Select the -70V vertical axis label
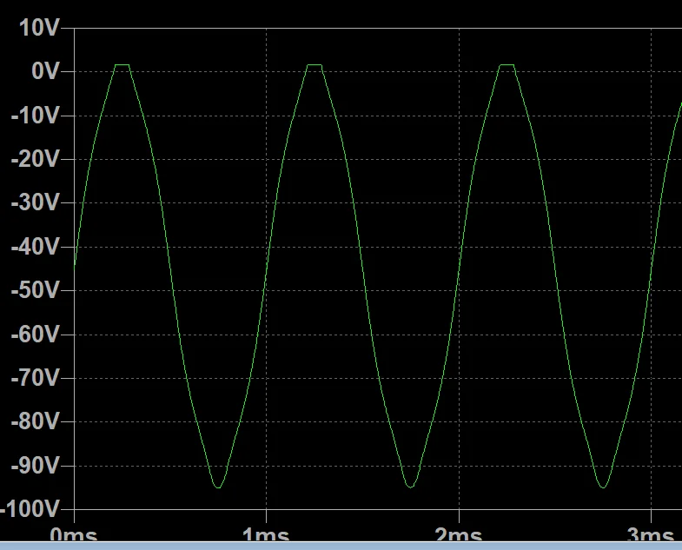 click(36, 378)
